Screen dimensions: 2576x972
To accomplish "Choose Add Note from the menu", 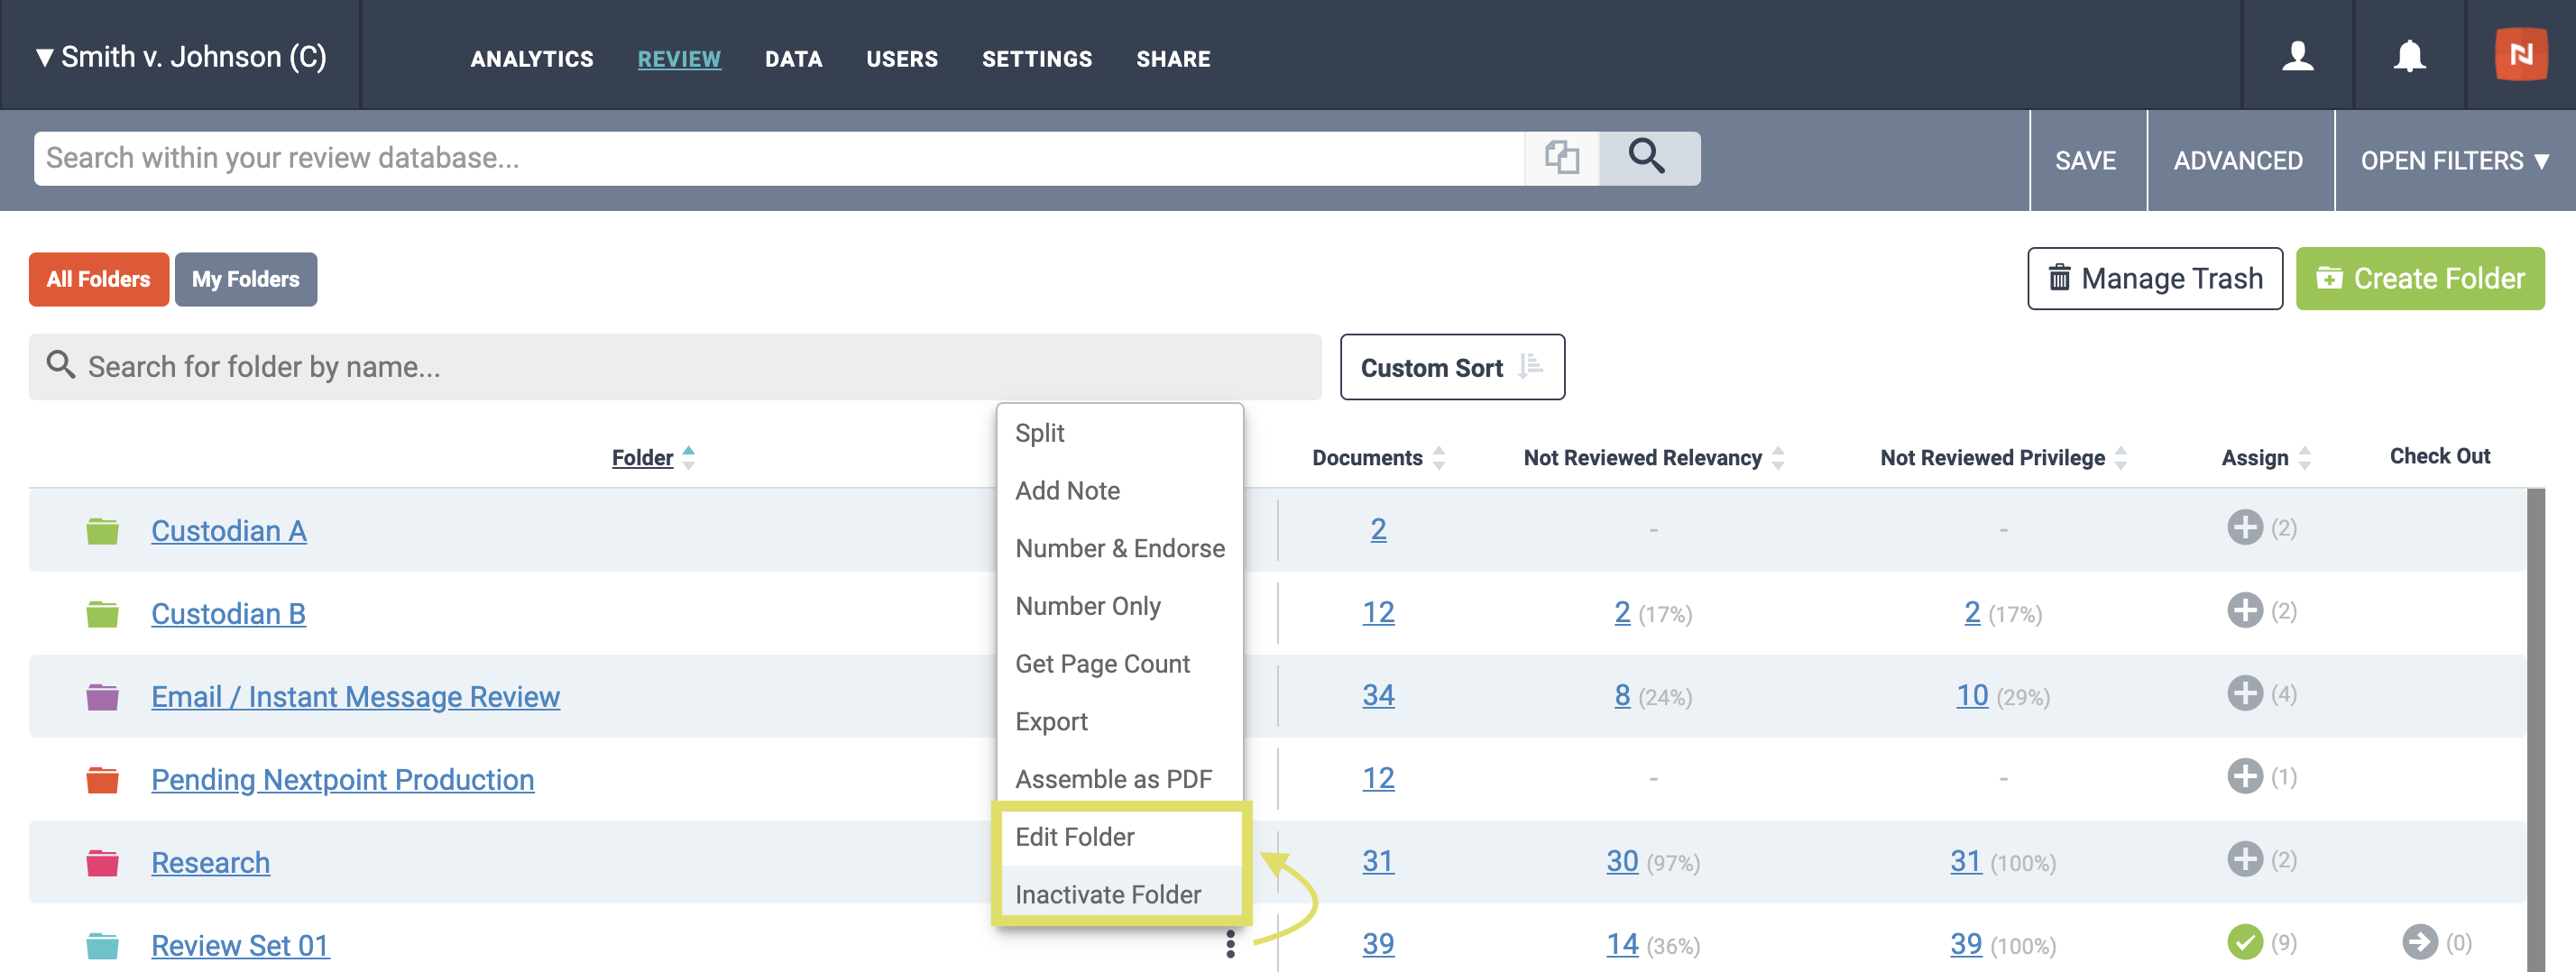I will pyautogui.click(x=1119, y=490).
